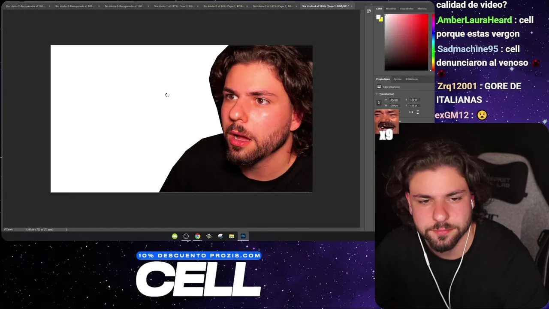This screenshot has width=549, height=309.
Task: Open File Explorer from the taskbar
Action: tap(232, 236)
